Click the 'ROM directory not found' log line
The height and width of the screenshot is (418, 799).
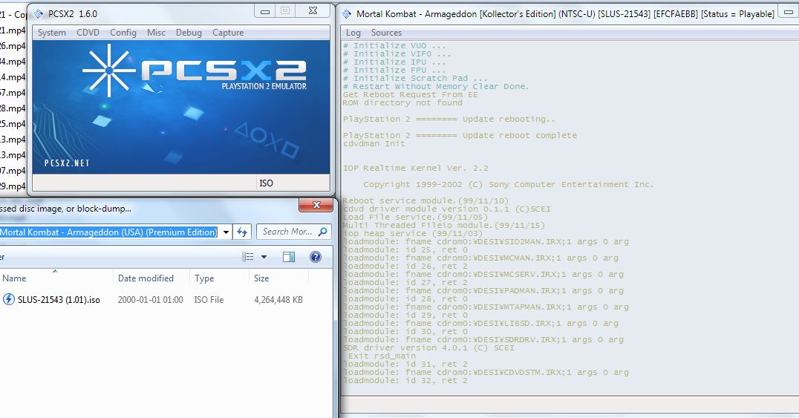(x=402, y=103)
